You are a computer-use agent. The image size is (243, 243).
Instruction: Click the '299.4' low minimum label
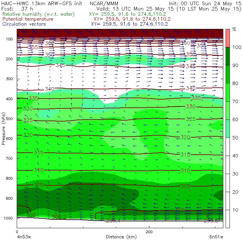click(113, 221)
